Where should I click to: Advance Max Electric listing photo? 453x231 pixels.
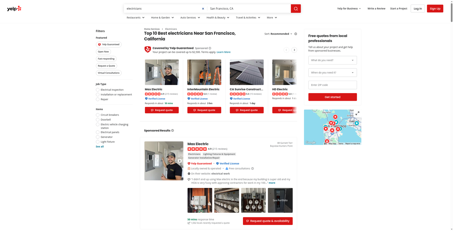pos(180,161)
